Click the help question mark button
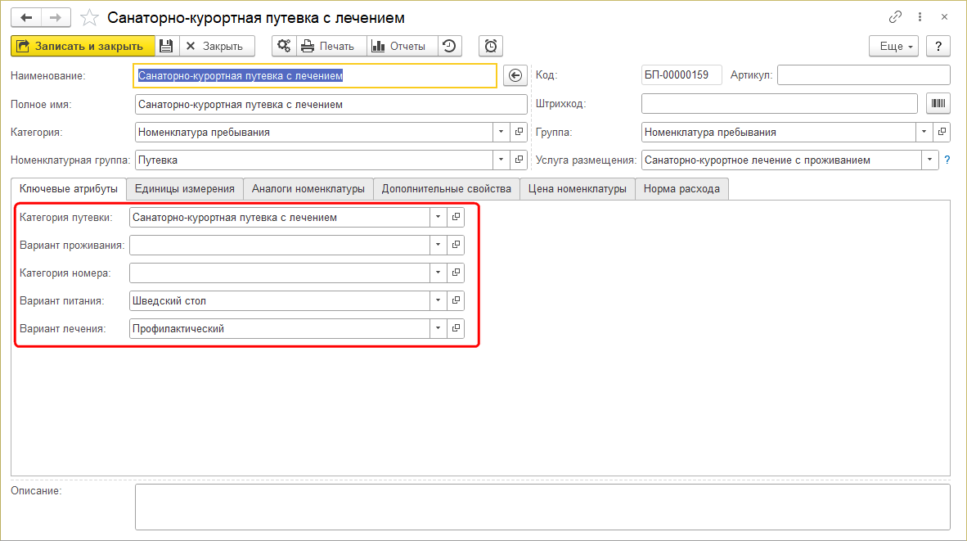The height and width of the screenshot is (541, 967). pyautogui.click(x=938, y=47)
